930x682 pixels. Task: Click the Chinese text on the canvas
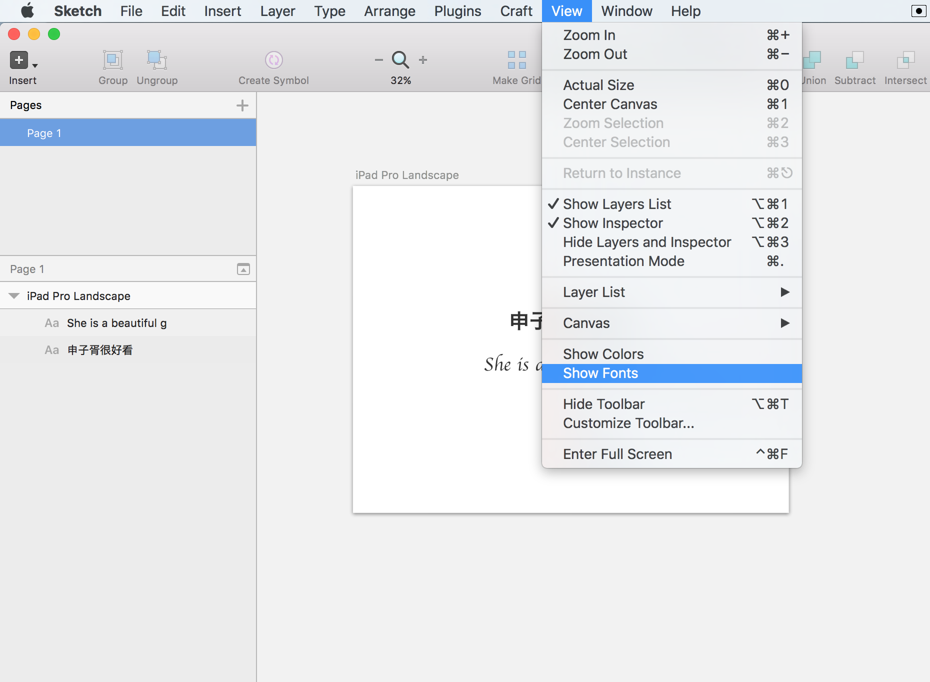pyautogui.click(x=526, y=321)
